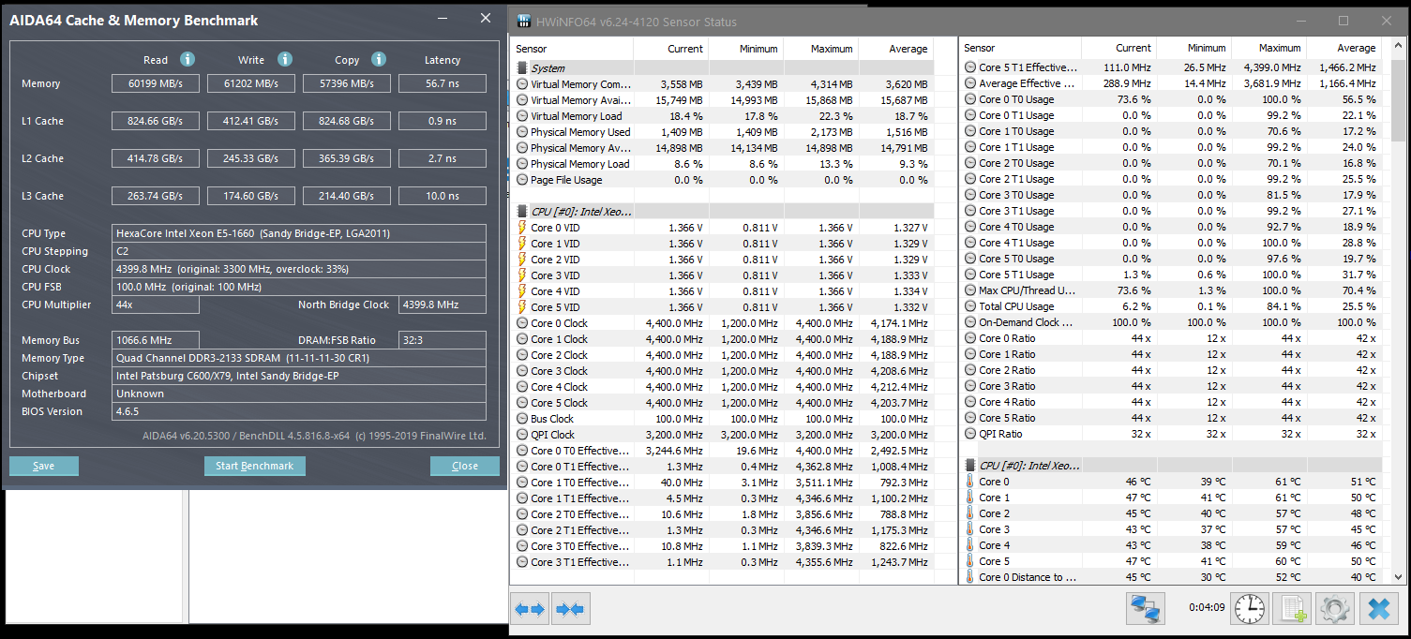Select the Core 1 T1 Effective row

[x=723, y=498]
